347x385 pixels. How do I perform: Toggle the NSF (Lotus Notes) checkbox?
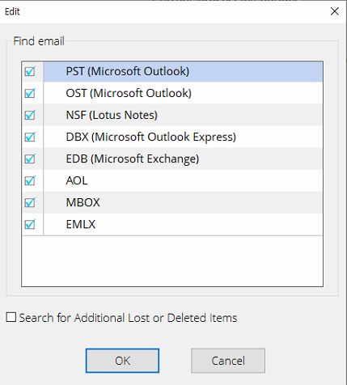pos(30,116)
